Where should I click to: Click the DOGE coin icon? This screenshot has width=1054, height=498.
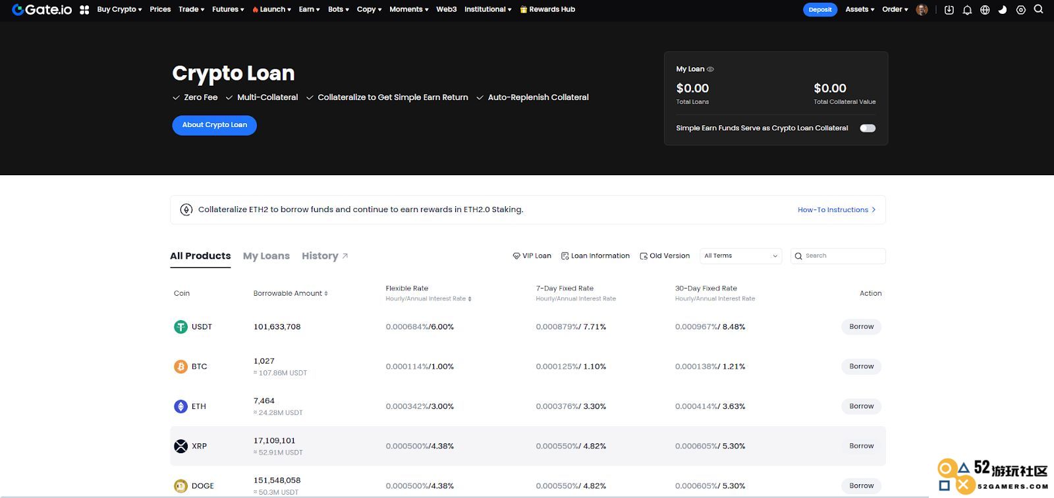tap(180, 486)
